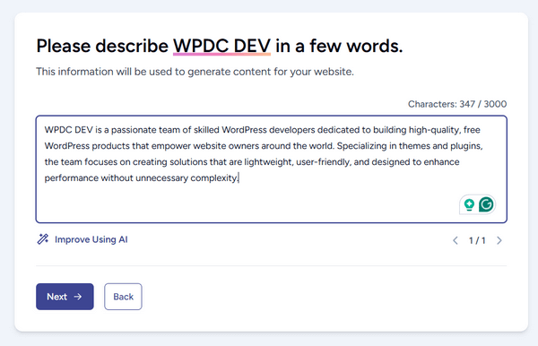Click the subtitle about generating website content
538x346 pixels.
195,72
